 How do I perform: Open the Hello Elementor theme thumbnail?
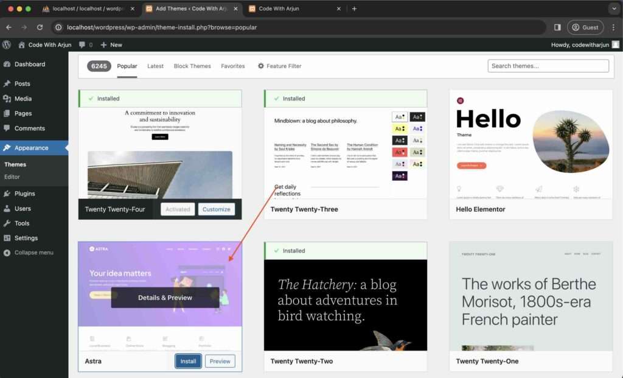pyautogui.click(x=531, y=144)
